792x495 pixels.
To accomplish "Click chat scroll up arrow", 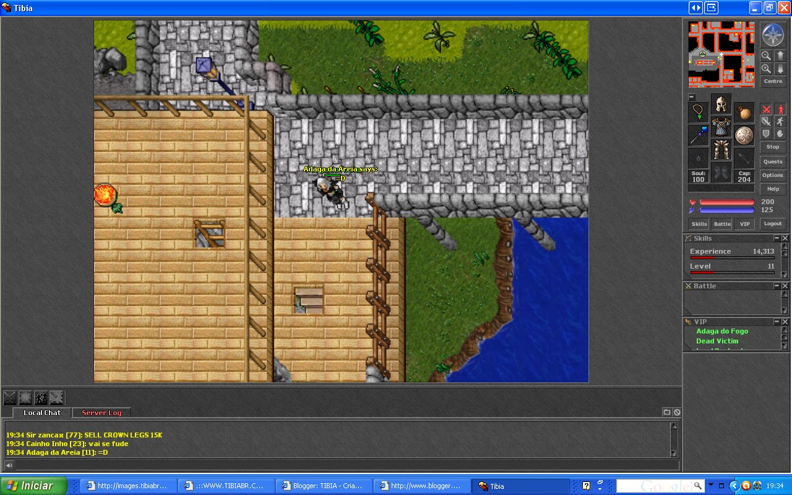I will click(674, 426).
